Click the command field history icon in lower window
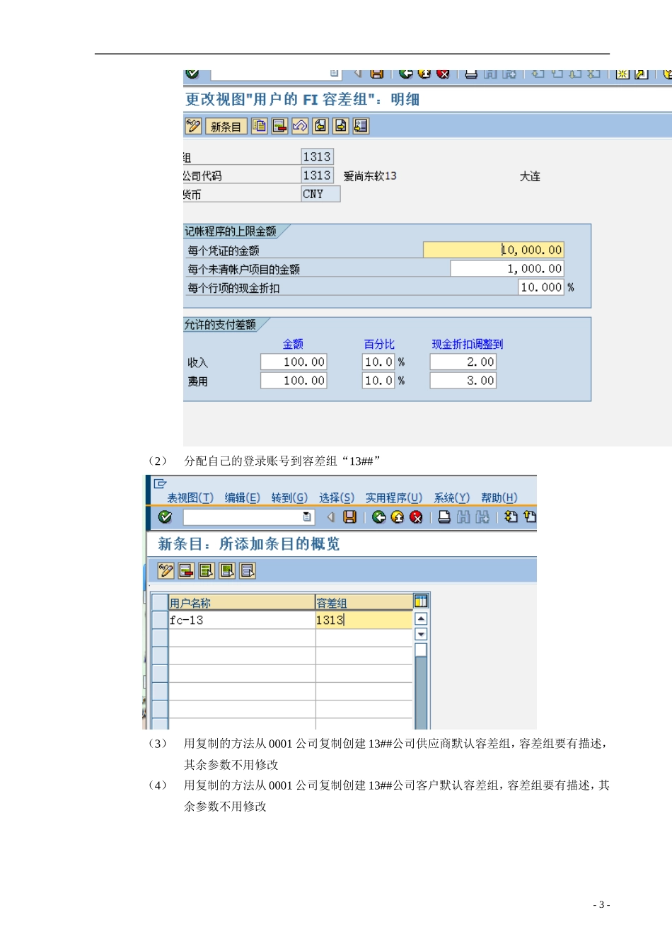The height and width of the screenshot is (951, 672). 307,517
